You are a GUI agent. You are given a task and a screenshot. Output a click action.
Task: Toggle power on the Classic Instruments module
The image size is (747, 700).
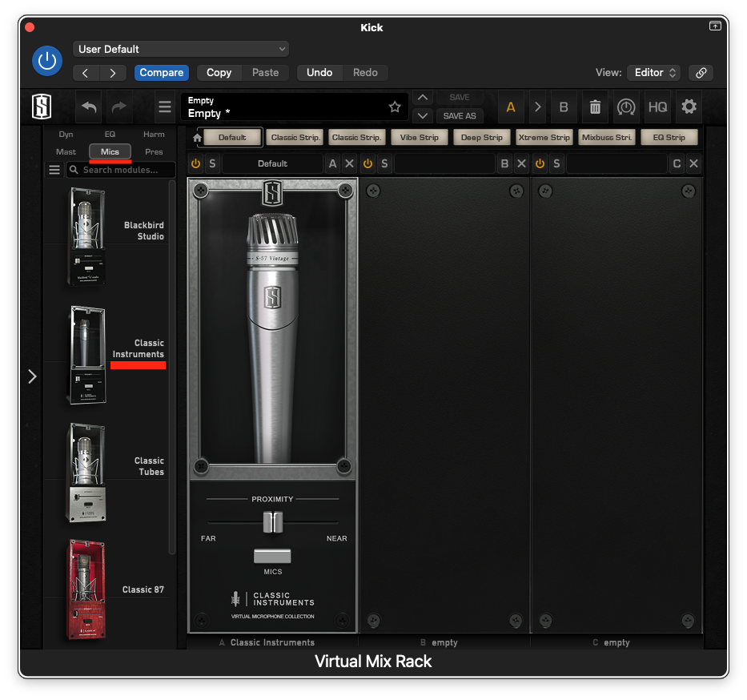pyautogui.click(x=195, y=163)
